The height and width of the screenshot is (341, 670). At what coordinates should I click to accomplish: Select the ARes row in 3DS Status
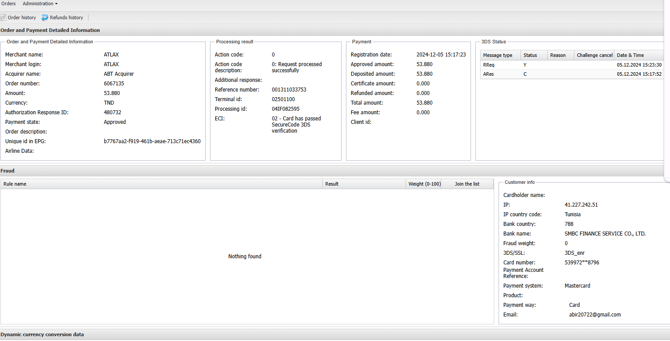pos(570,74)
